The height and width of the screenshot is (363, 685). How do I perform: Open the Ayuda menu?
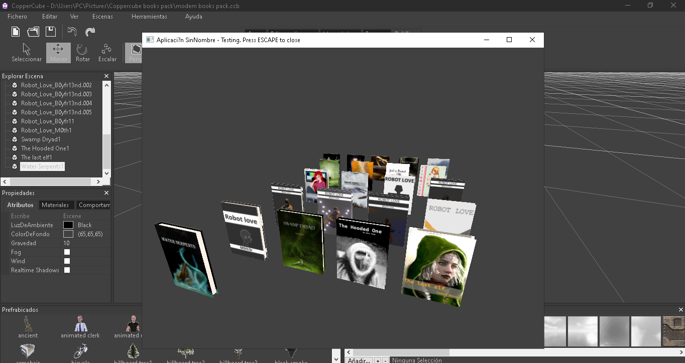(194, 17)
